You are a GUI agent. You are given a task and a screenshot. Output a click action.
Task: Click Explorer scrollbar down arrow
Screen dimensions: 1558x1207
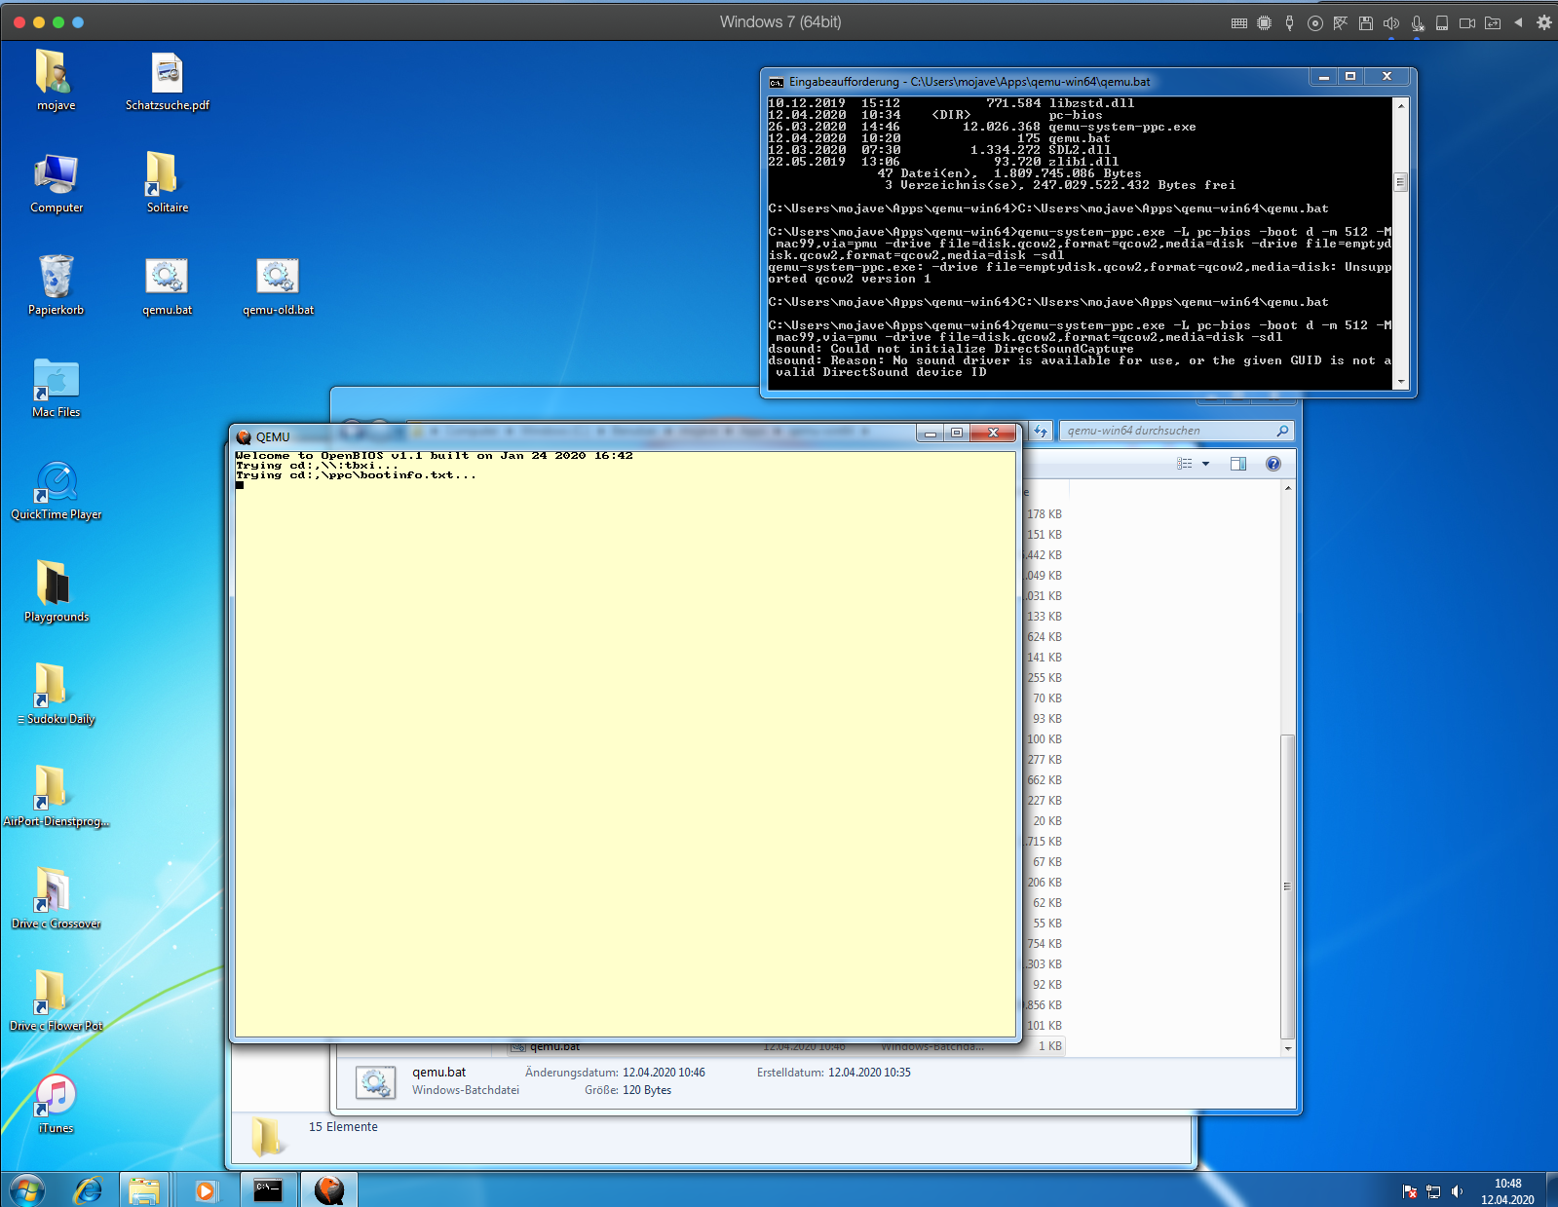tap(1288, 1048)
